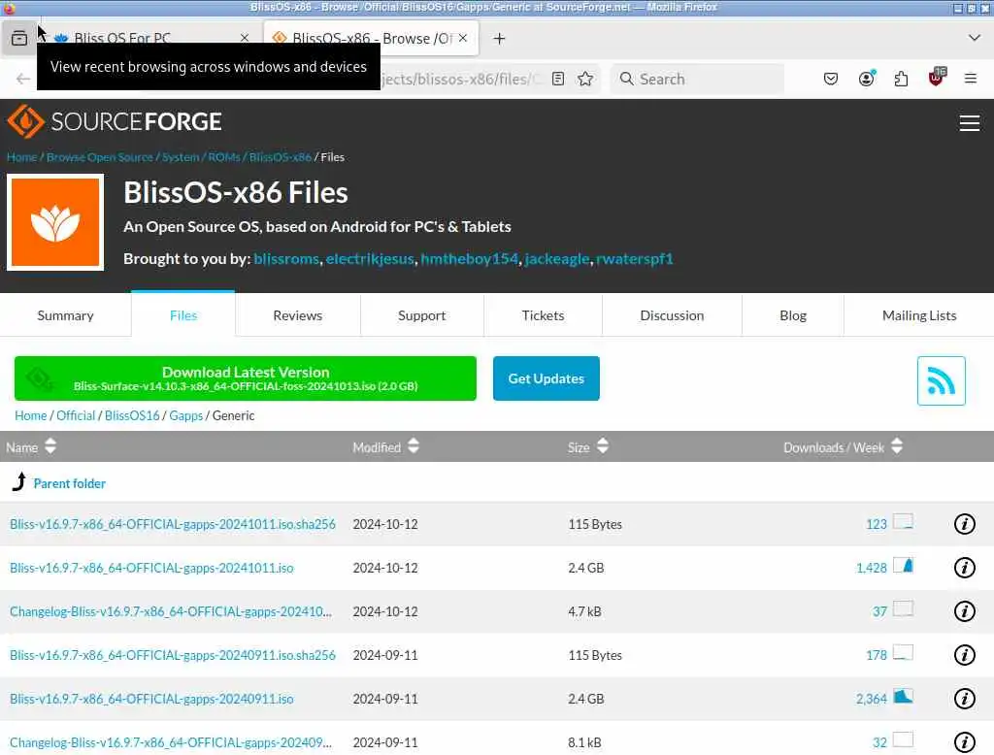Viewport: 994px width, 755px height.
Task: Open the uBlock Origin shield icon
Action: 937,78
